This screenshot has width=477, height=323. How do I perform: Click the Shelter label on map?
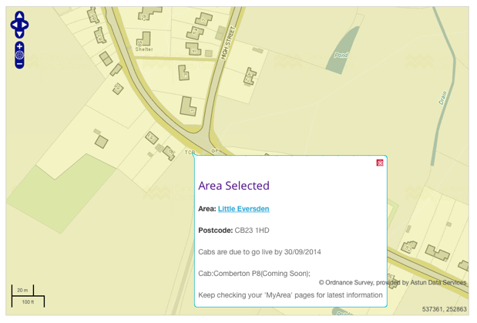tap(144, 49)
